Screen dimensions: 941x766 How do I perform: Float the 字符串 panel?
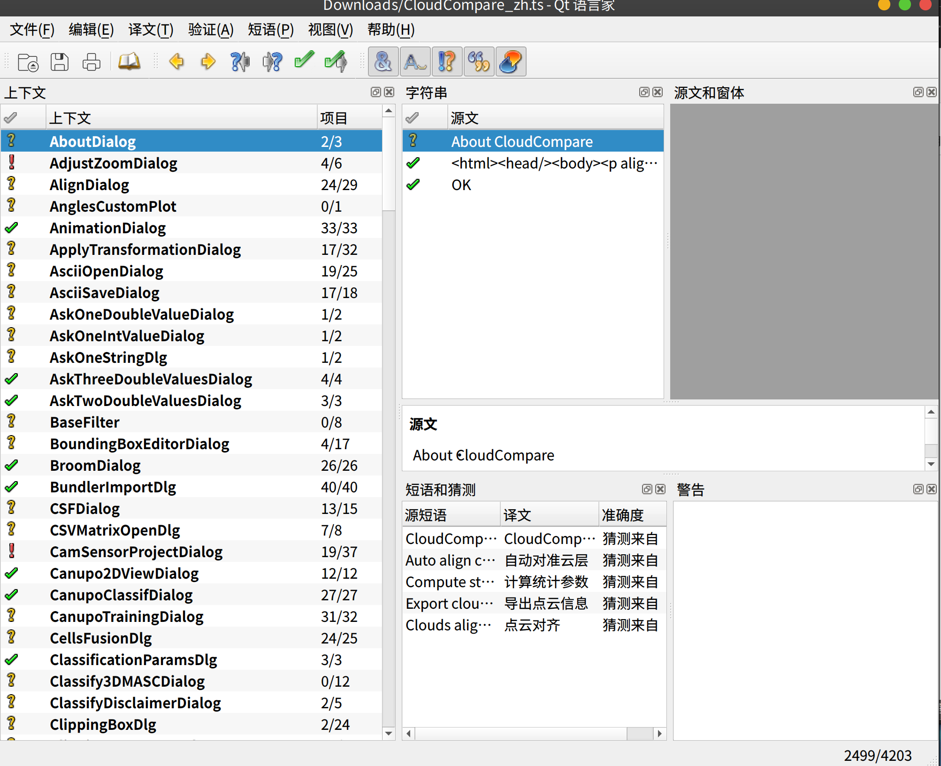point(644,92)
